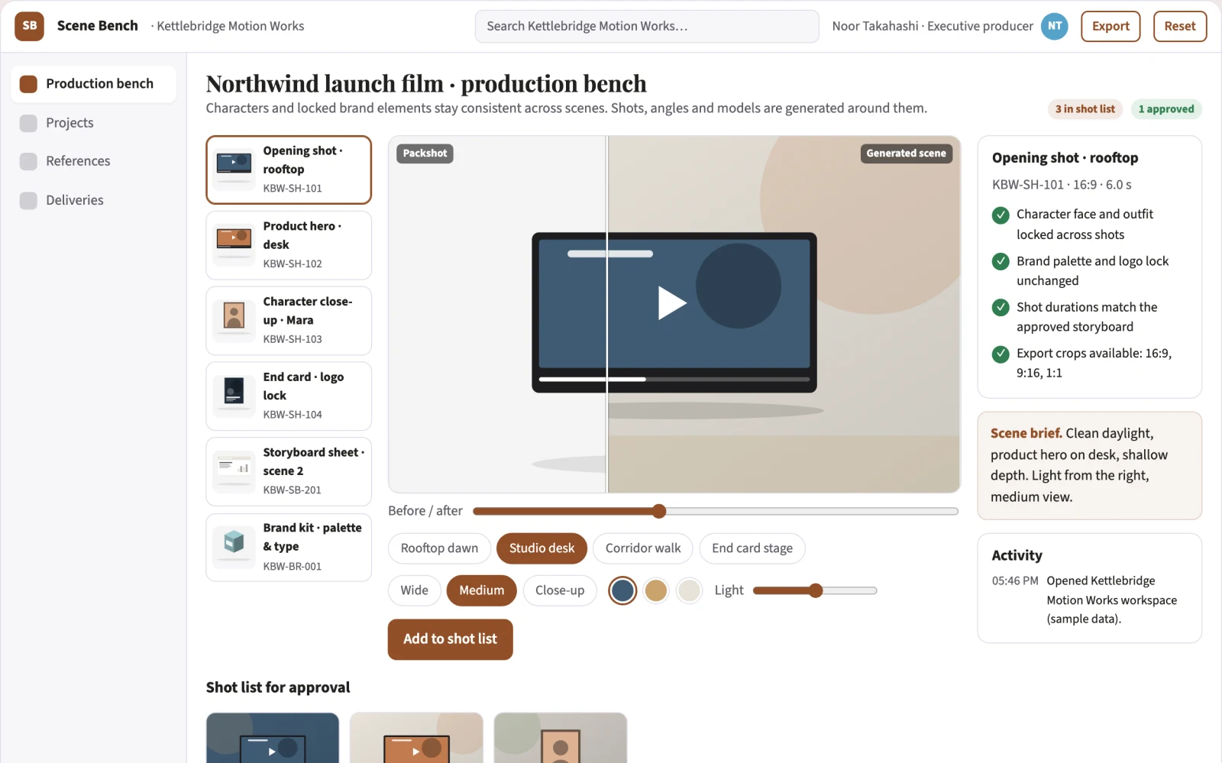Click the play icon in the preview
Viewport: 1222px width, 763px height.
coord(672,302)
